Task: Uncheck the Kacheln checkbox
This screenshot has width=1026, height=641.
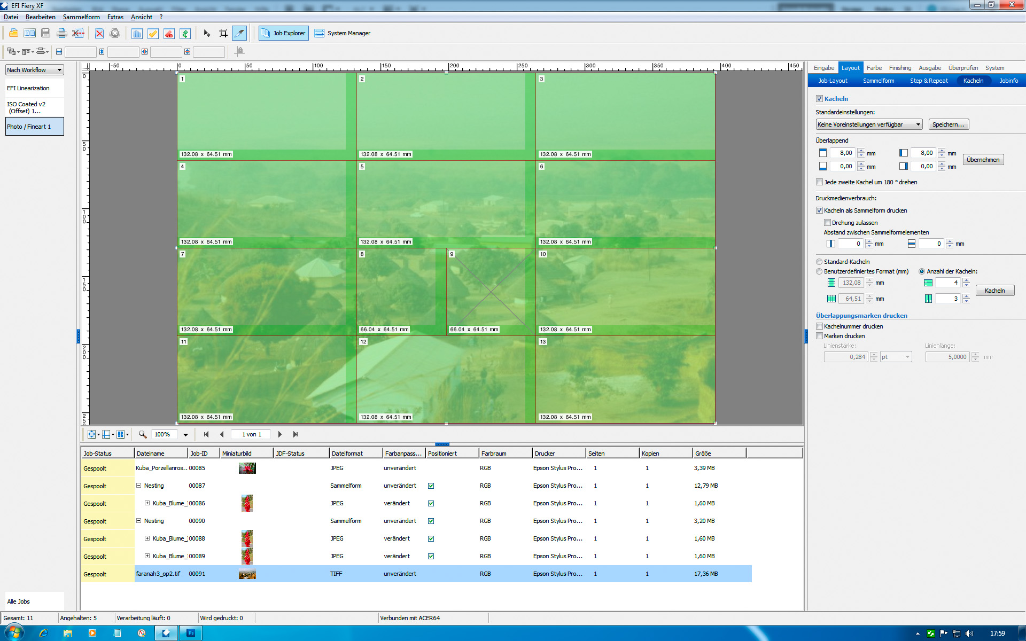Action: pos(819,99)
